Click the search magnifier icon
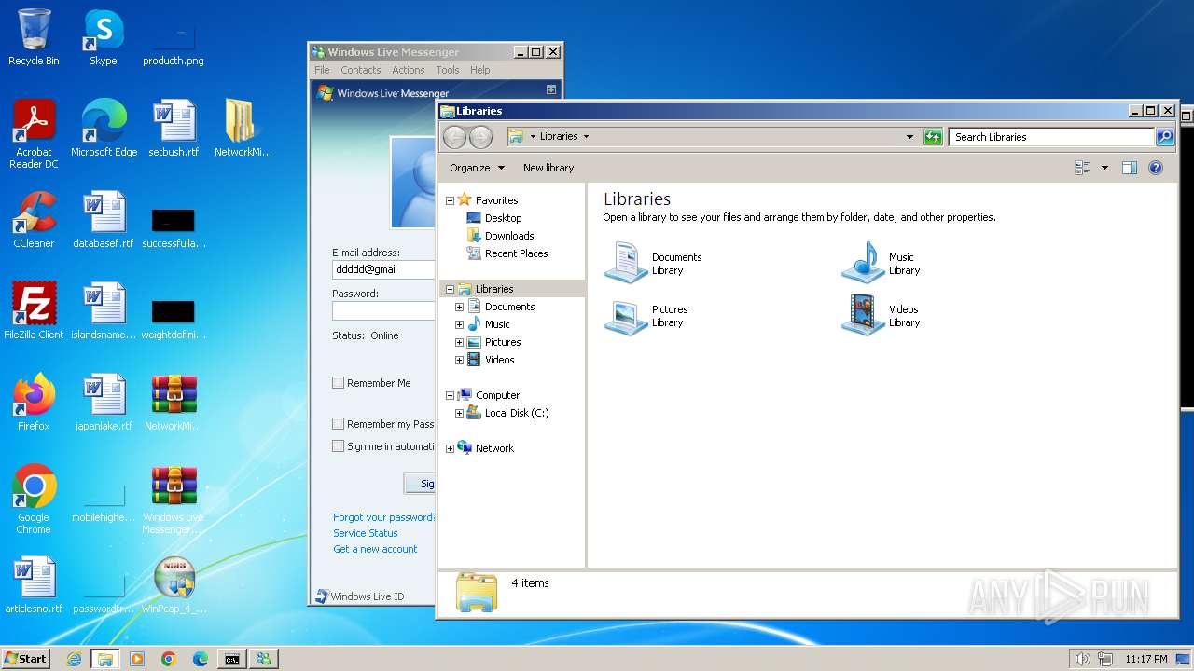The width and height of the screenshot is (1194, 671). click(1165, 137)
